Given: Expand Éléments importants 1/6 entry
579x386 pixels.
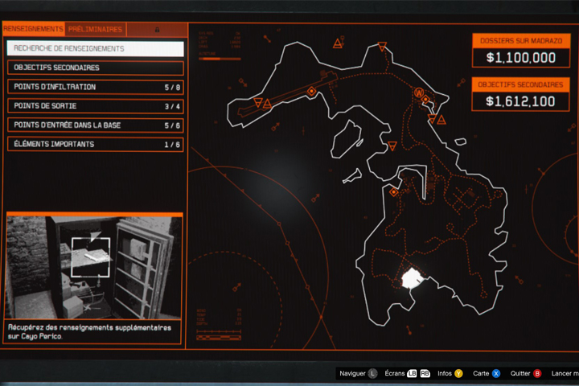Looking at the screenshot, I should [95, 145].
